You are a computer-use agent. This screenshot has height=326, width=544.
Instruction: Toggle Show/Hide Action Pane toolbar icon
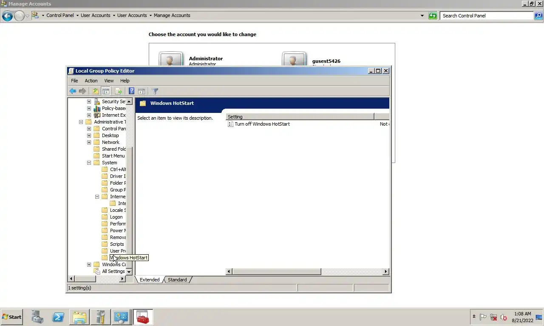pyautogui.click(x=142, y=91)
